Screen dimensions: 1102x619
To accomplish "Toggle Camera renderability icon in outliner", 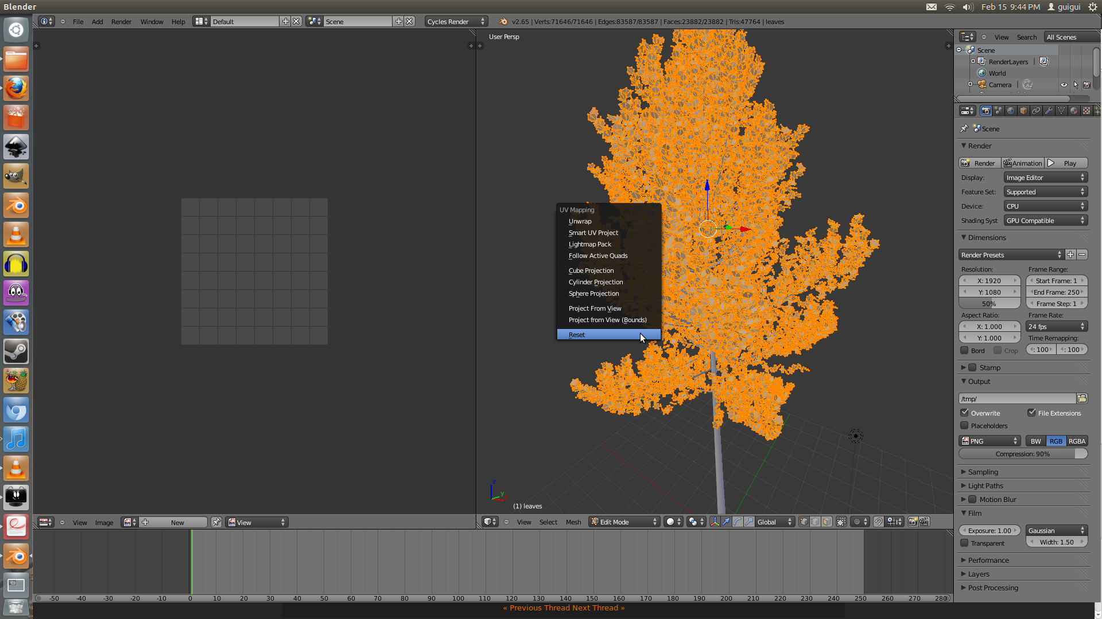I will 1087,85.
